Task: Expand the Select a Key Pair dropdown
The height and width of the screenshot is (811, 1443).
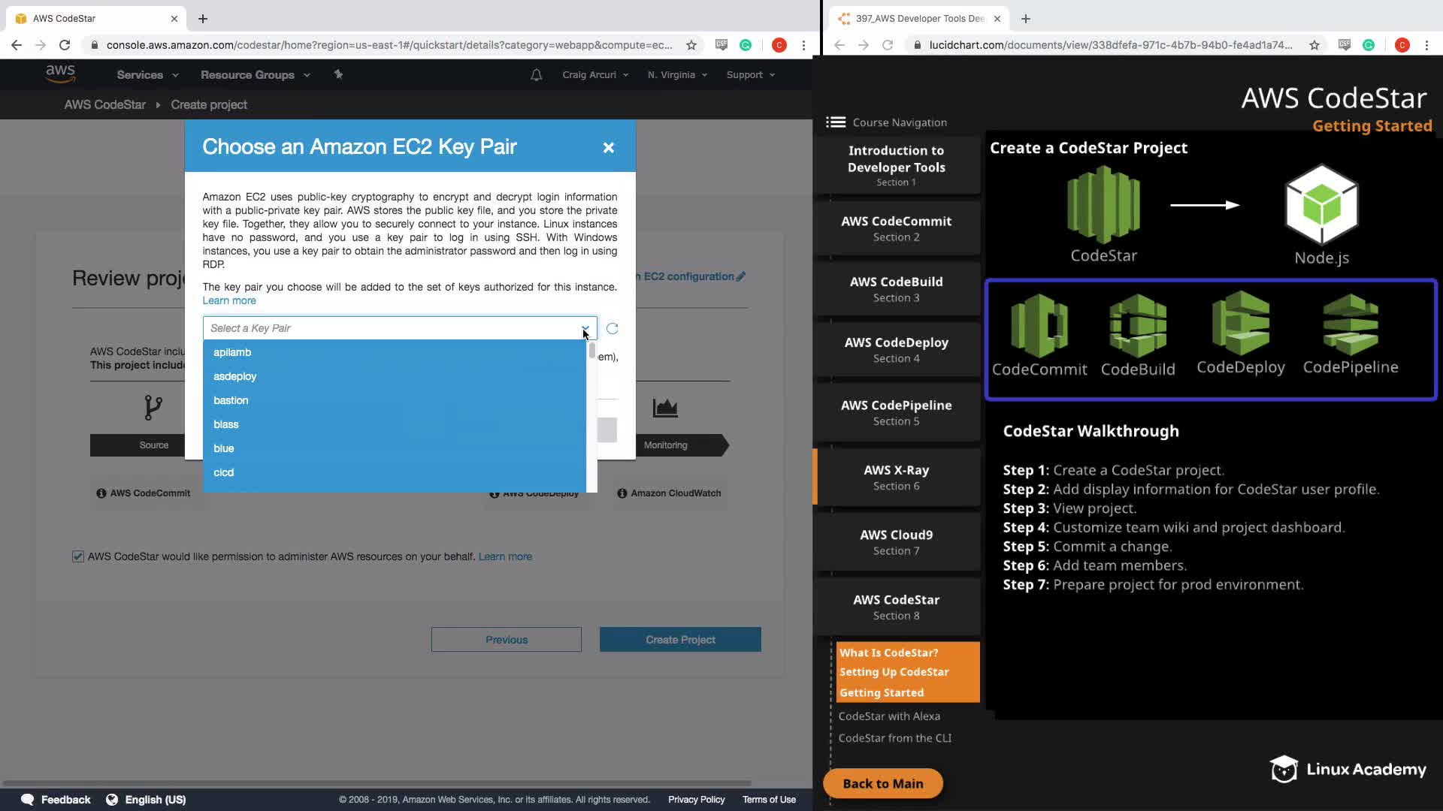Action: (x=400, y=328)
